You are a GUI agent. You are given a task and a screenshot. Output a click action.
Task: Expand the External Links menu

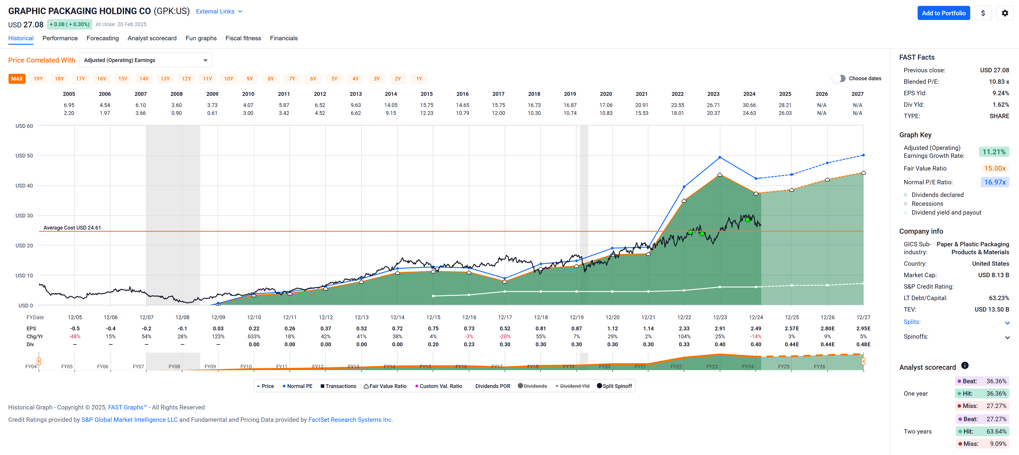click(219, 11)
